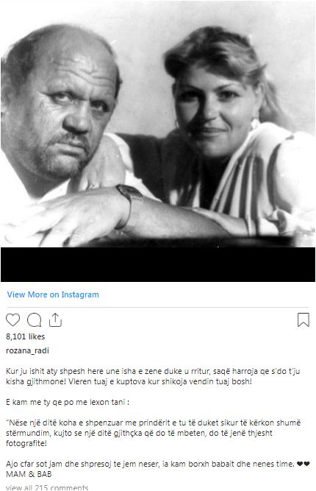Image resolution: width=316 pixels, height=491 pixels.
Task: Click the quote paragraph starting Nëse një ditë
Action: pos(153,433)
